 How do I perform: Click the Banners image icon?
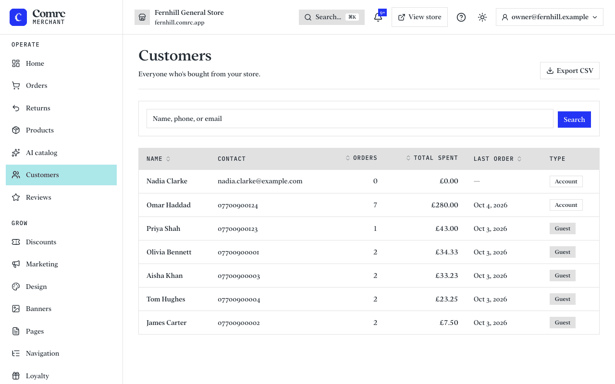click(x=16, y=309)
